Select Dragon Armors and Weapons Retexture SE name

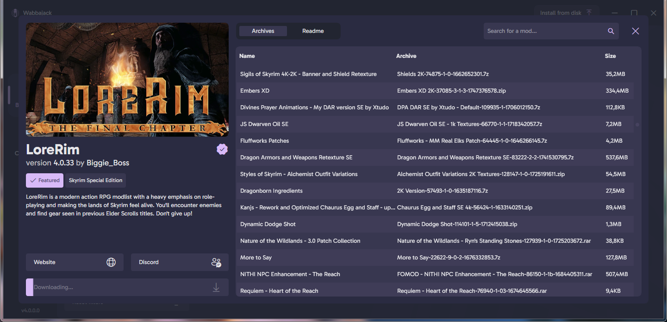coord(296,158)
